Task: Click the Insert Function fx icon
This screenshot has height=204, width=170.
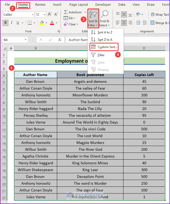Action: tap(60, 40)
